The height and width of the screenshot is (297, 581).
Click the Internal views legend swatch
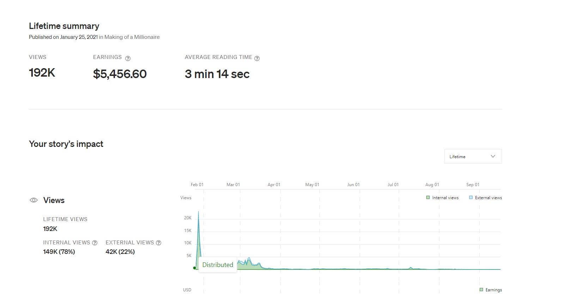pyautogui.click(x=428, y=198)
